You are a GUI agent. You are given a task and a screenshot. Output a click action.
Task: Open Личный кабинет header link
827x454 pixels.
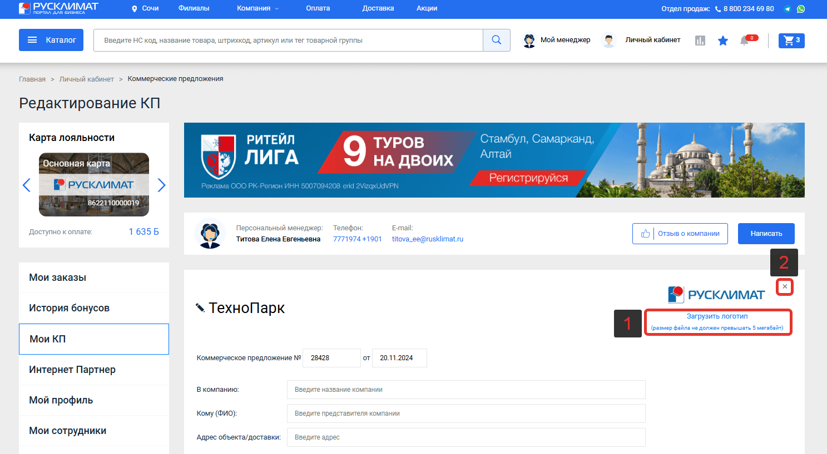coord(653,40)
